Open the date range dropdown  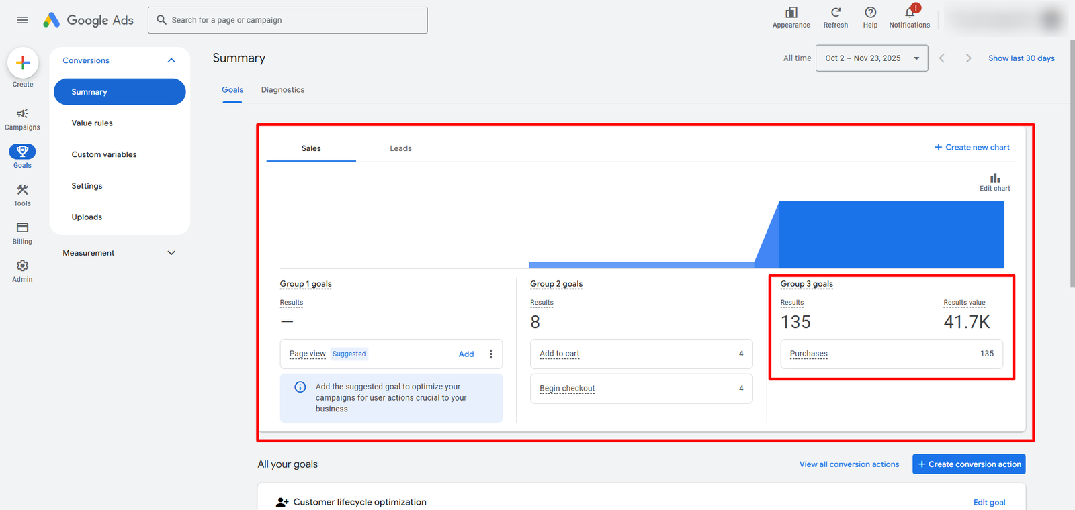click(x=871, y=58)
